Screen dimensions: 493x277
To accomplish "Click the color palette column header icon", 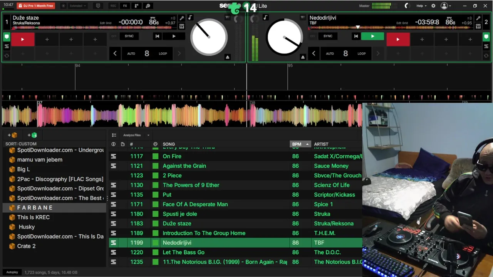I will [x=155, y=144].
